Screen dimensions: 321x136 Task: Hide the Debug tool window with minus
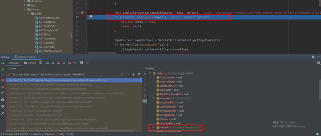318,57
